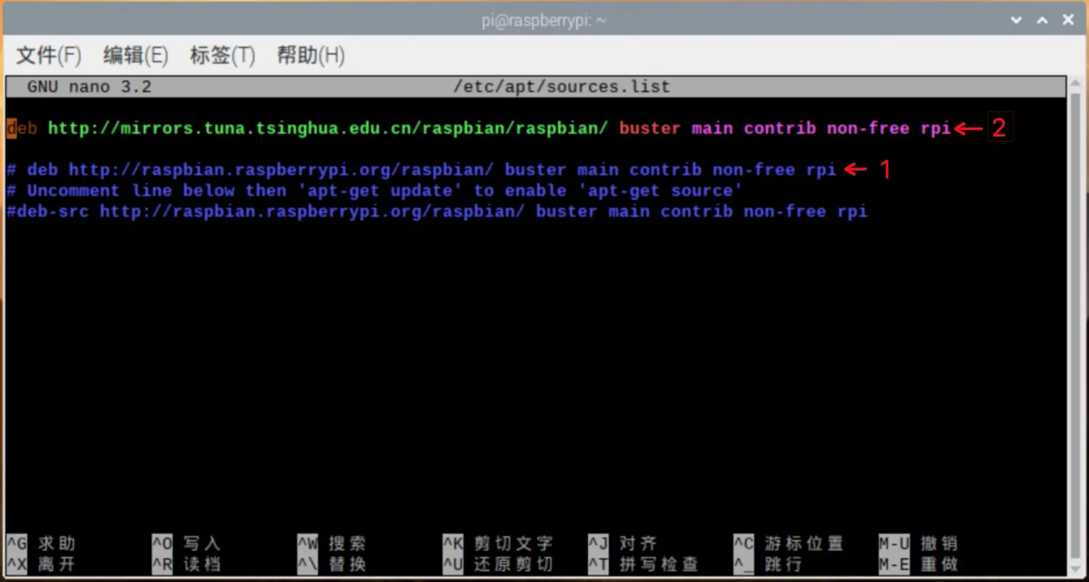Click the ^J 对齐 shortcut hint

(x=622, y=544)
